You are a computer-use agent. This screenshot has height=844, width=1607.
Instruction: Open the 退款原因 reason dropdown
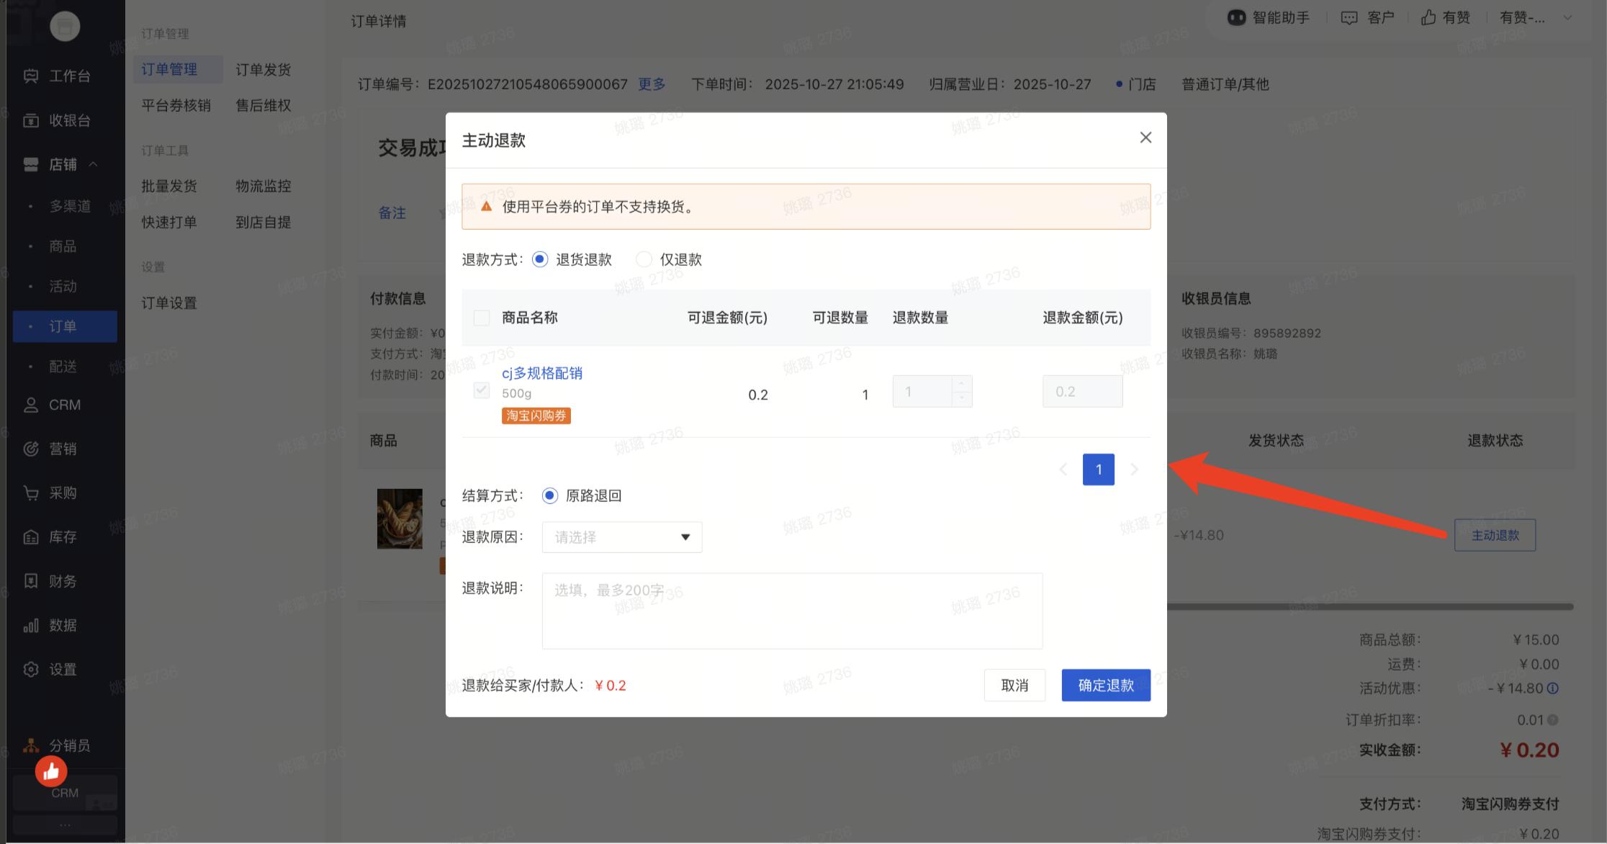point(621,537)
